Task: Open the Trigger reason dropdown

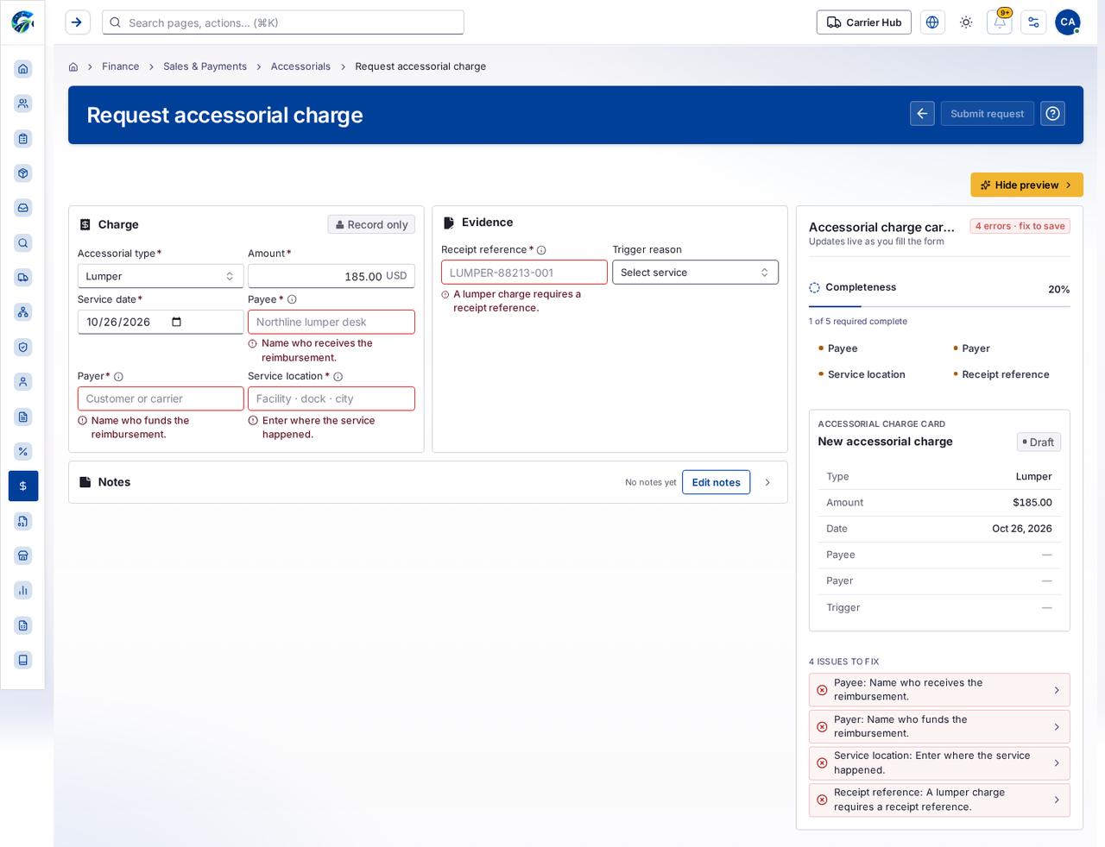Action: click(x=695, y=273)
